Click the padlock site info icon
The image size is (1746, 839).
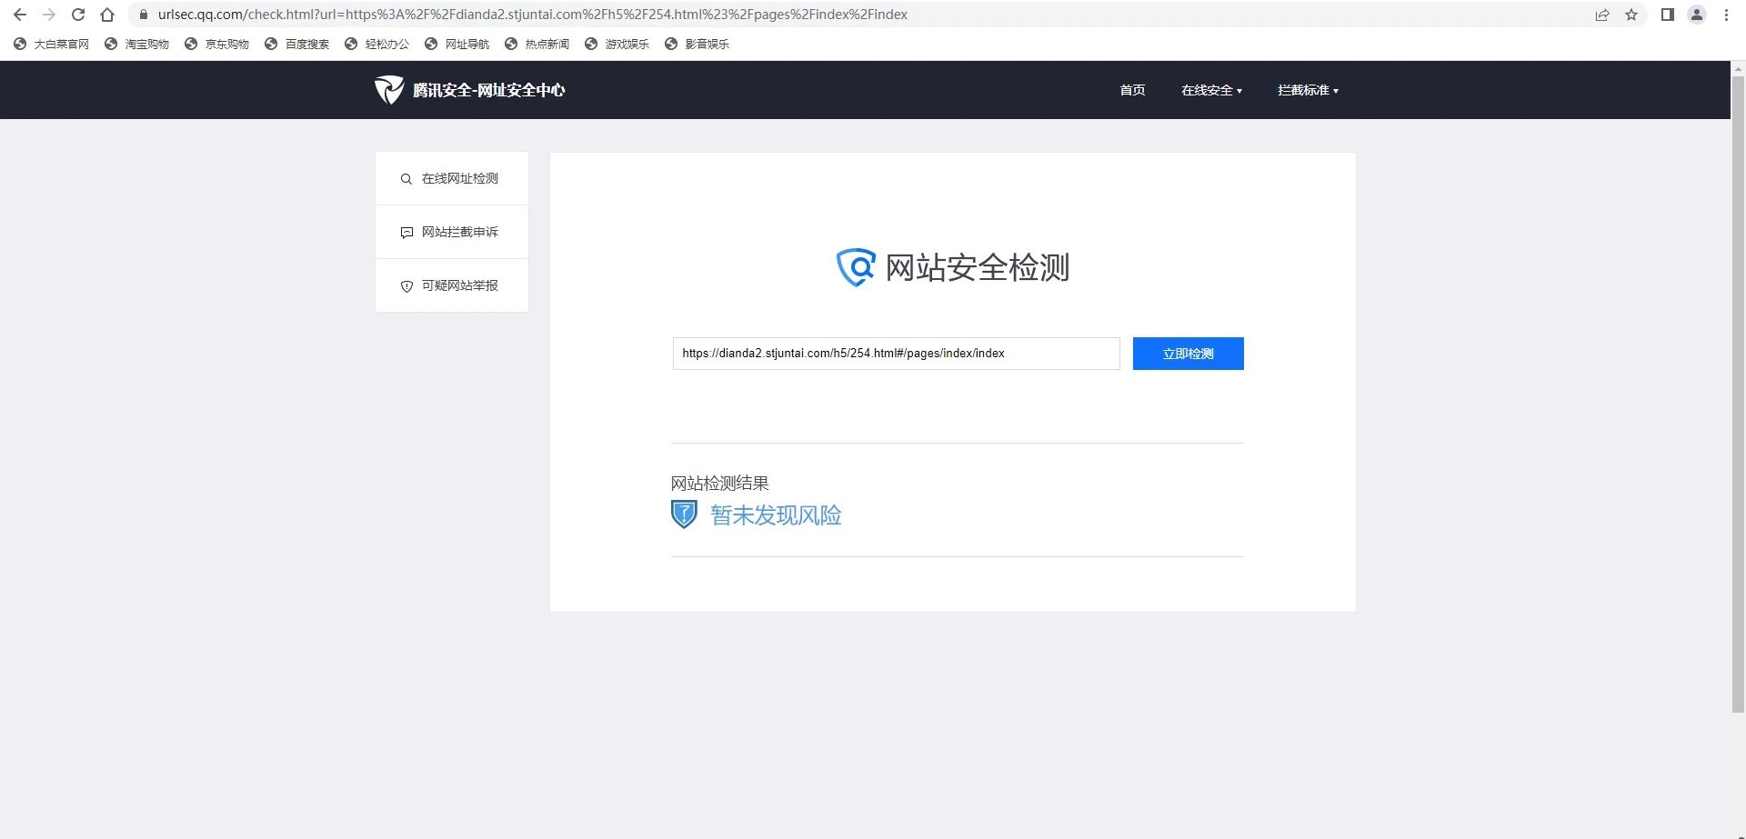tap(143, 15)
